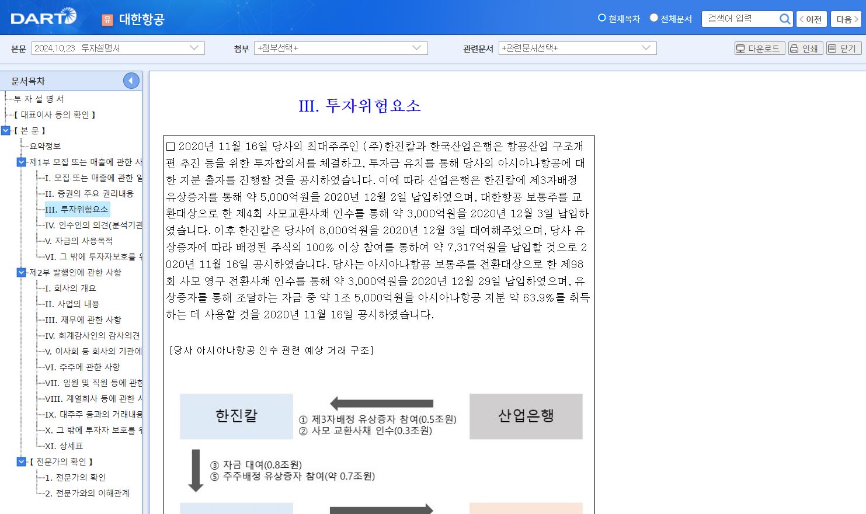Click the 당사 아시아나항공 인수 관련 caption
The width and height of the screenshot is (866, 514).
[272, 350]
